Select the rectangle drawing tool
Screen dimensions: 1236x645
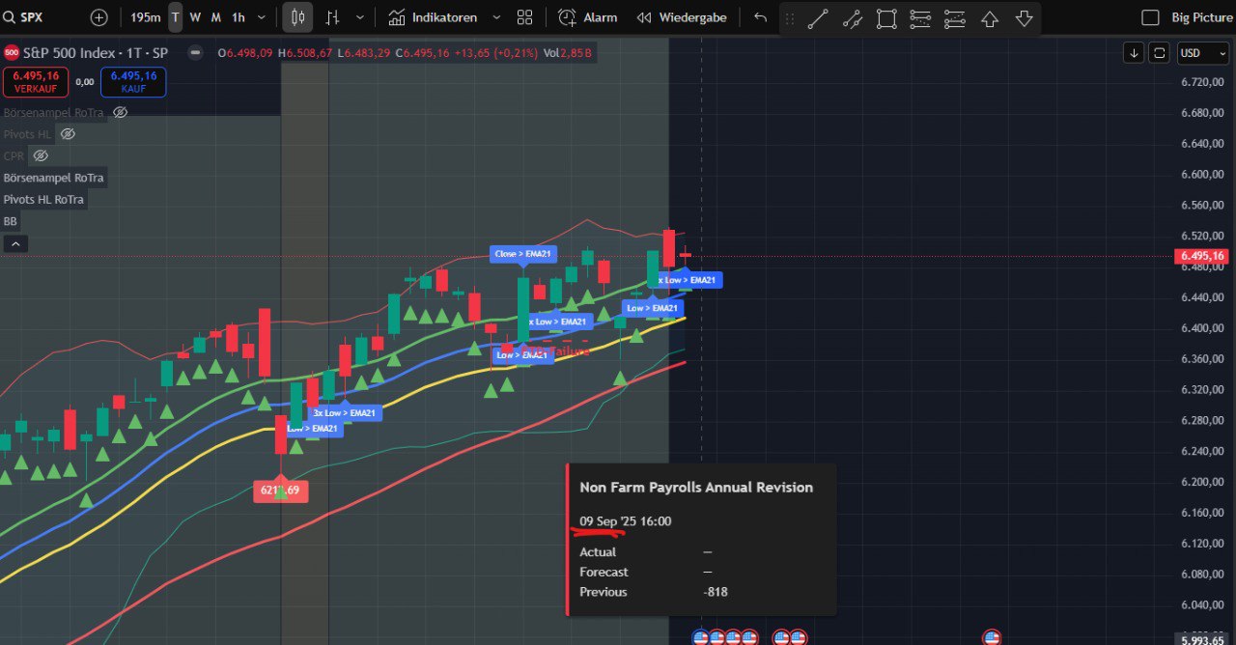886,18
